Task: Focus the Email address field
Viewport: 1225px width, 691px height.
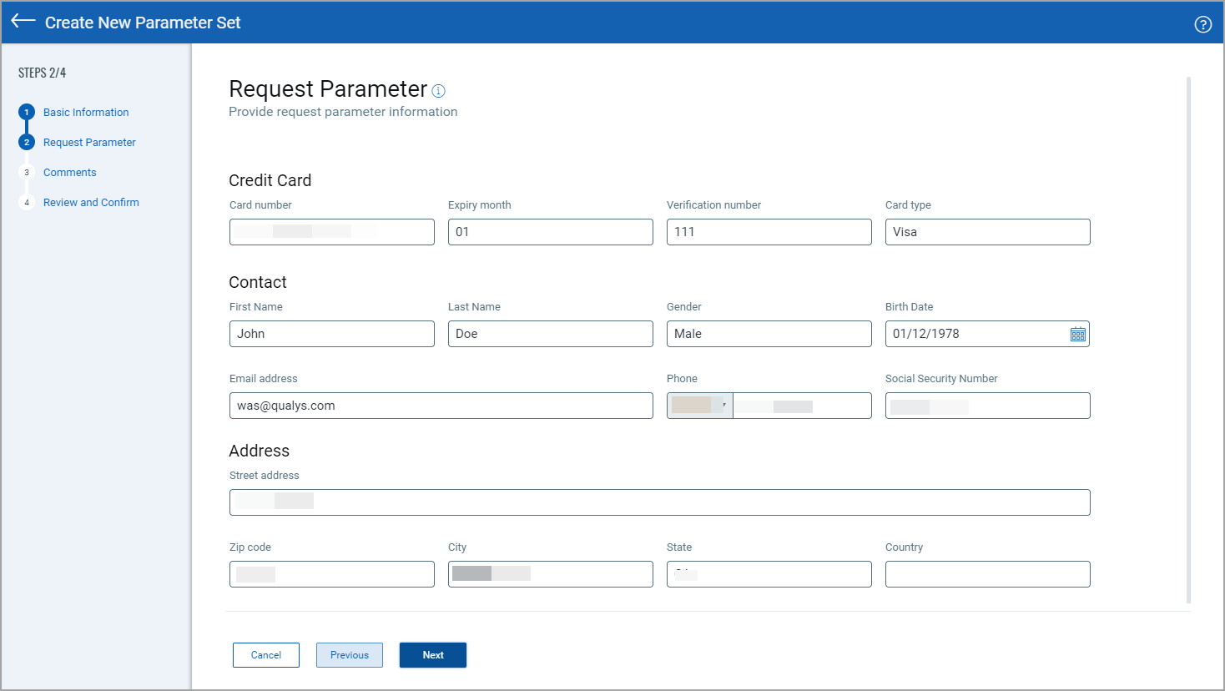Action: pyautogui.click(x=441, y=406)
